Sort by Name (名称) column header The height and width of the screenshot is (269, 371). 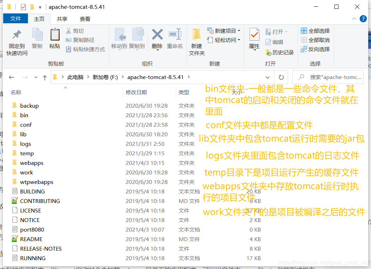point(16,92)
